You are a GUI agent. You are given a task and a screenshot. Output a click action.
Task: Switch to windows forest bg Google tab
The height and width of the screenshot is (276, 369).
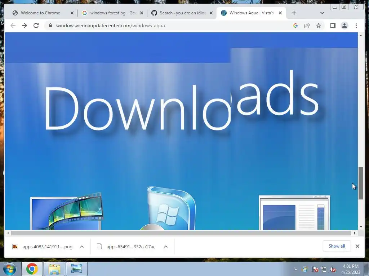112,13
